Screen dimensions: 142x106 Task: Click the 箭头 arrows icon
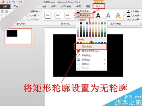point(79,68)
